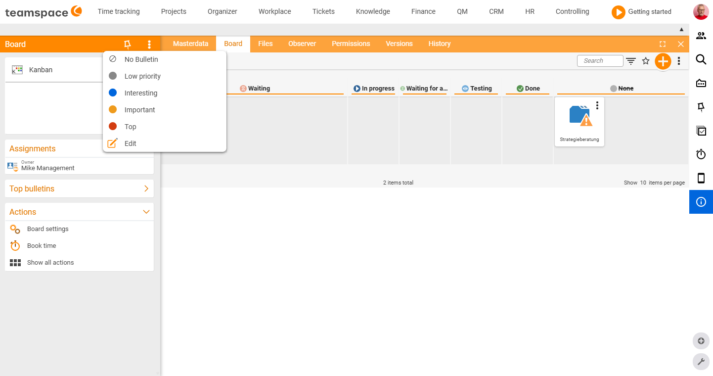The width and height of the screenshot is (713, 376).
Task: Click the Testing column header
Action: (477, 89)
